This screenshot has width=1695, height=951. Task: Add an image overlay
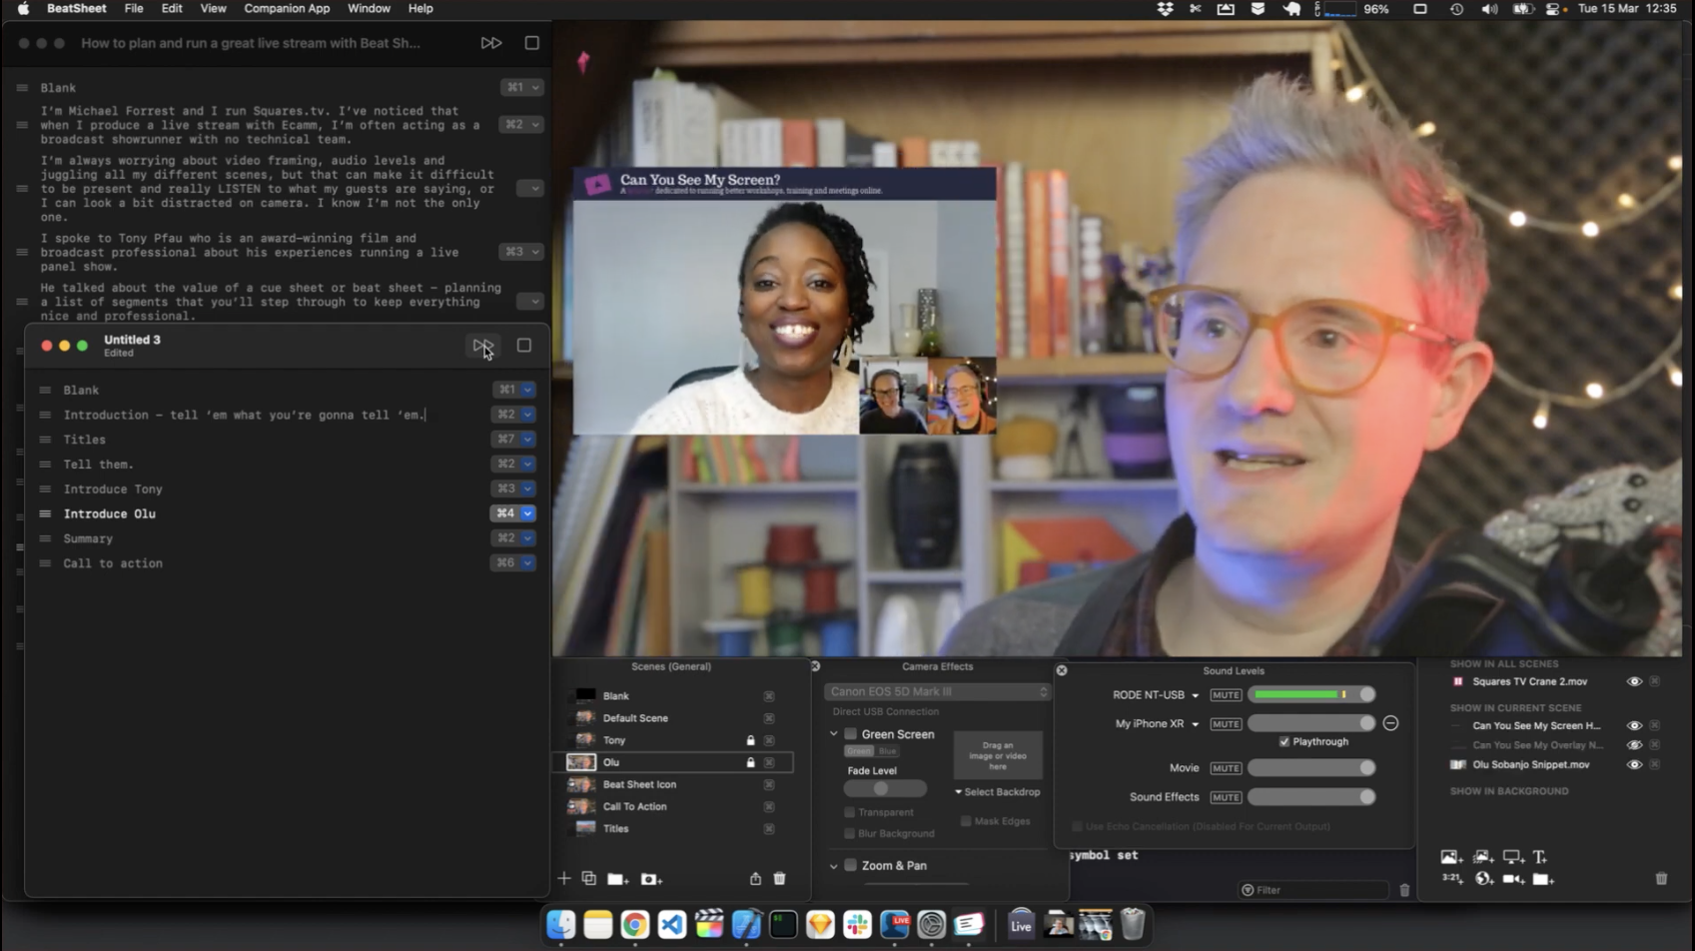click(x=1450, y=857)
